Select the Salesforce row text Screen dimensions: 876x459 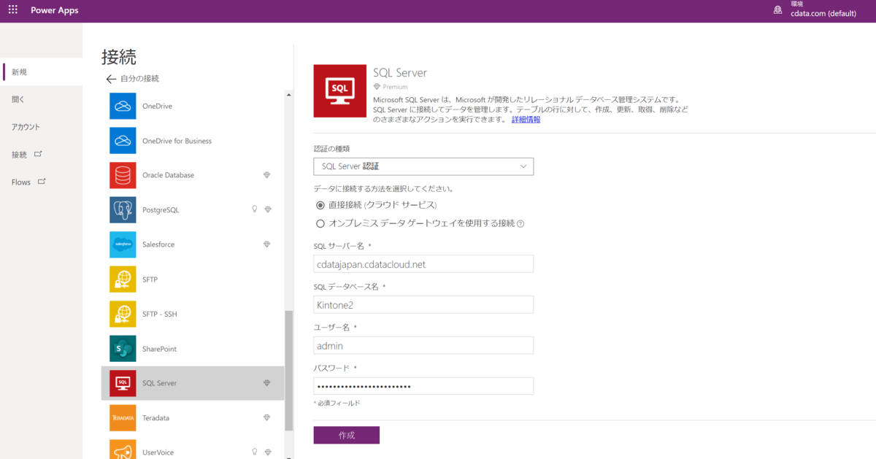(x=158, y=244)
